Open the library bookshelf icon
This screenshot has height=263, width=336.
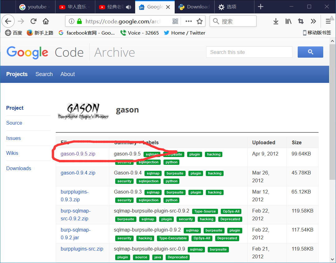288,21
